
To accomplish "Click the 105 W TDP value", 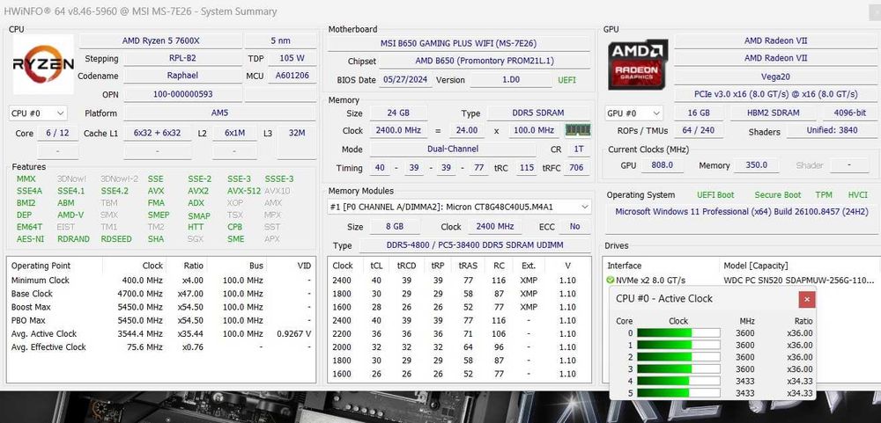I will click(x=292, y=58).
